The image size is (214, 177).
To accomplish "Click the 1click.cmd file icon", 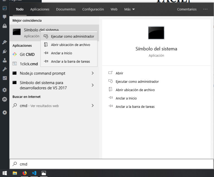I will 14,64.
